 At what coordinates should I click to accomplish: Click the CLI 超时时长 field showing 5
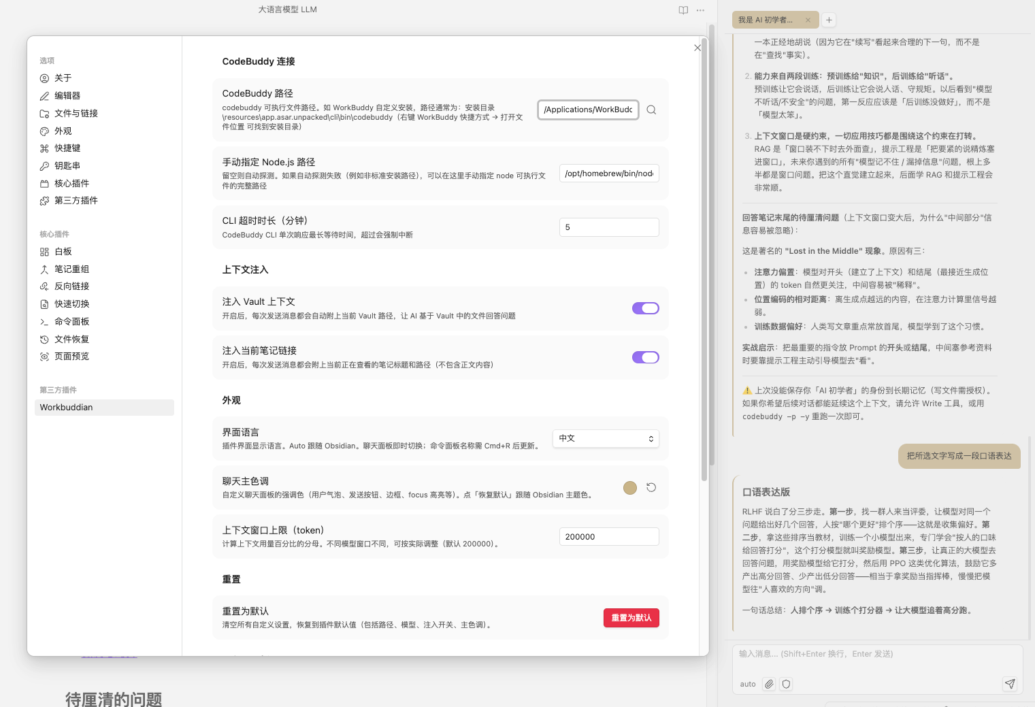(x=609, y=227)
